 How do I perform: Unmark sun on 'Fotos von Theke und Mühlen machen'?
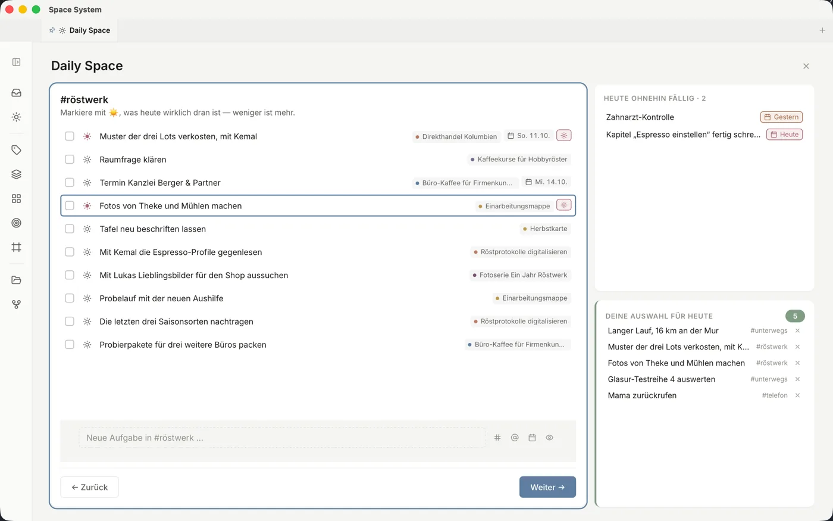[87, 206]
